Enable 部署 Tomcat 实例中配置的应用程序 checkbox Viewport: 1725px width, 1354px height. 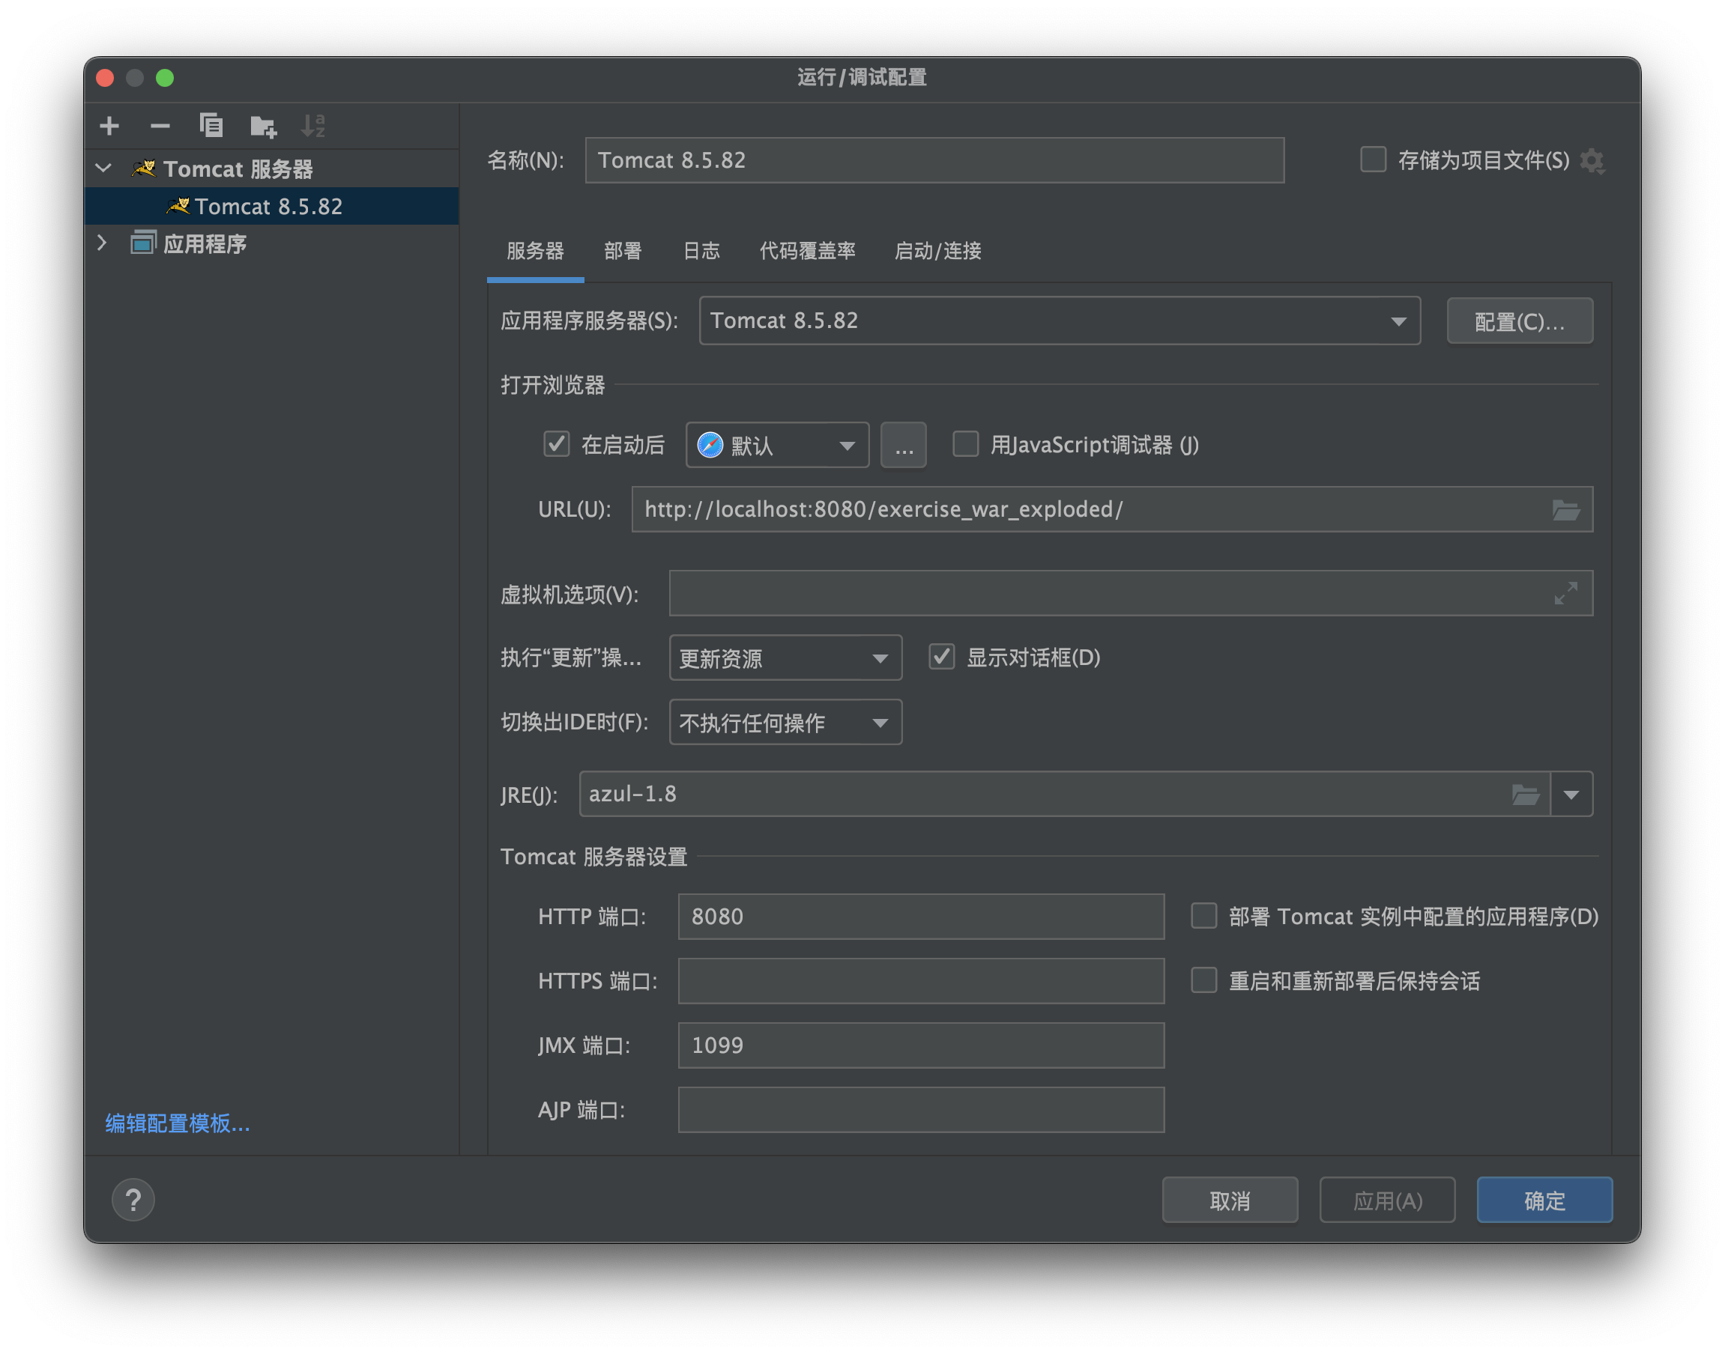tap(1204, 917)
